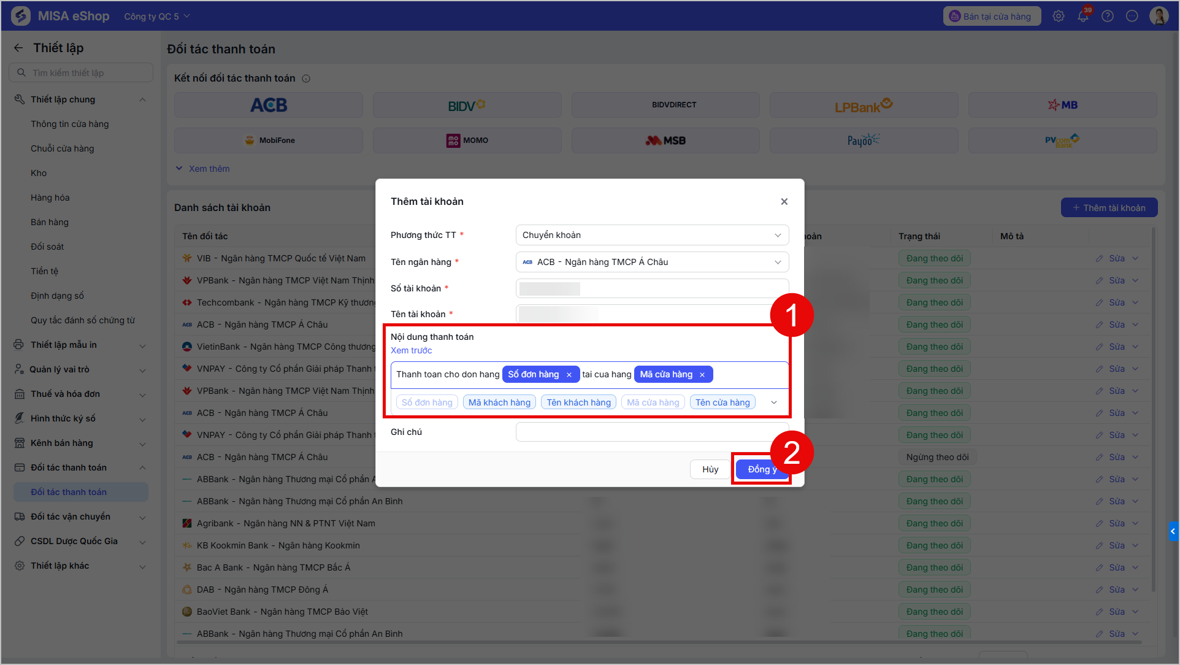Open the Công ty QC 5 company dropdown

[157, 17]
